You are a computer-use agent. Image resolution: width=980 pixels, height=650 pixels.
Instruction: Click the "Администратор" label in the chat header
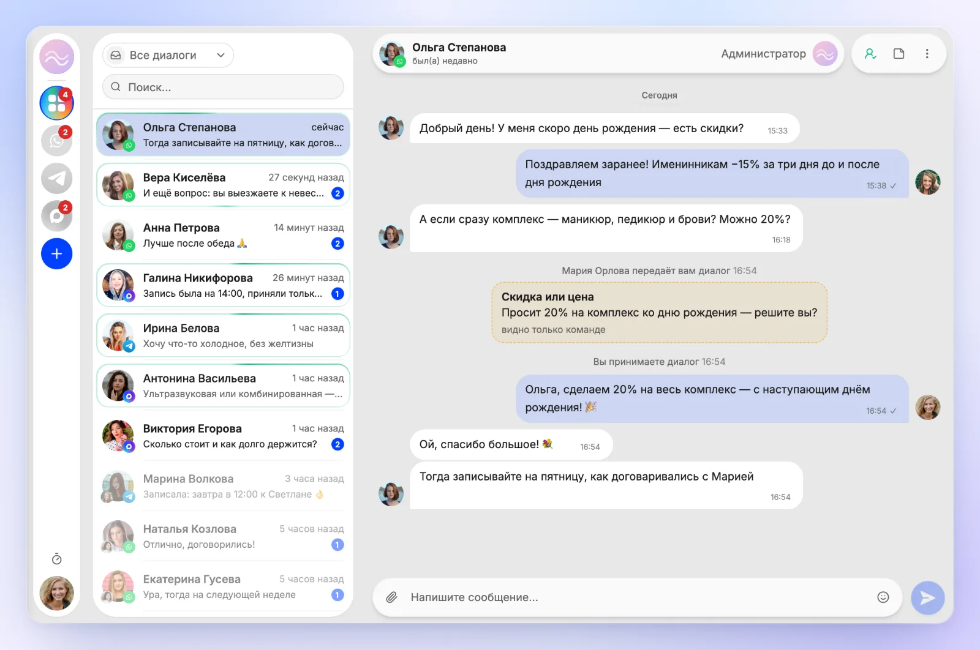[763, 54]
